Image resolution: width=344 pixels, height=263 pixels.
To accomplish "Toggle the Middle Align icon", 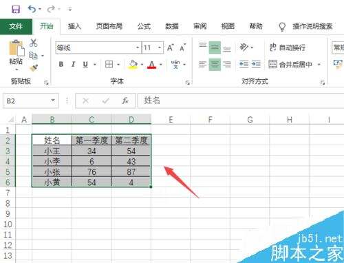I will (x=215, y=48).
